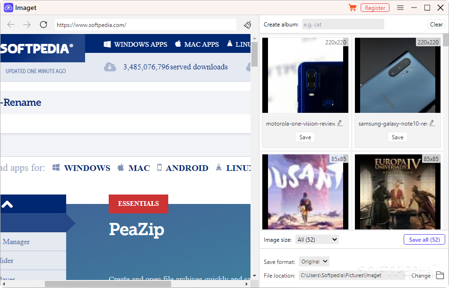The height and width of the screenshot is (288, 449).
Task: Click the Windows logo beside WINDOWS APPS
Action: (107, 44)
